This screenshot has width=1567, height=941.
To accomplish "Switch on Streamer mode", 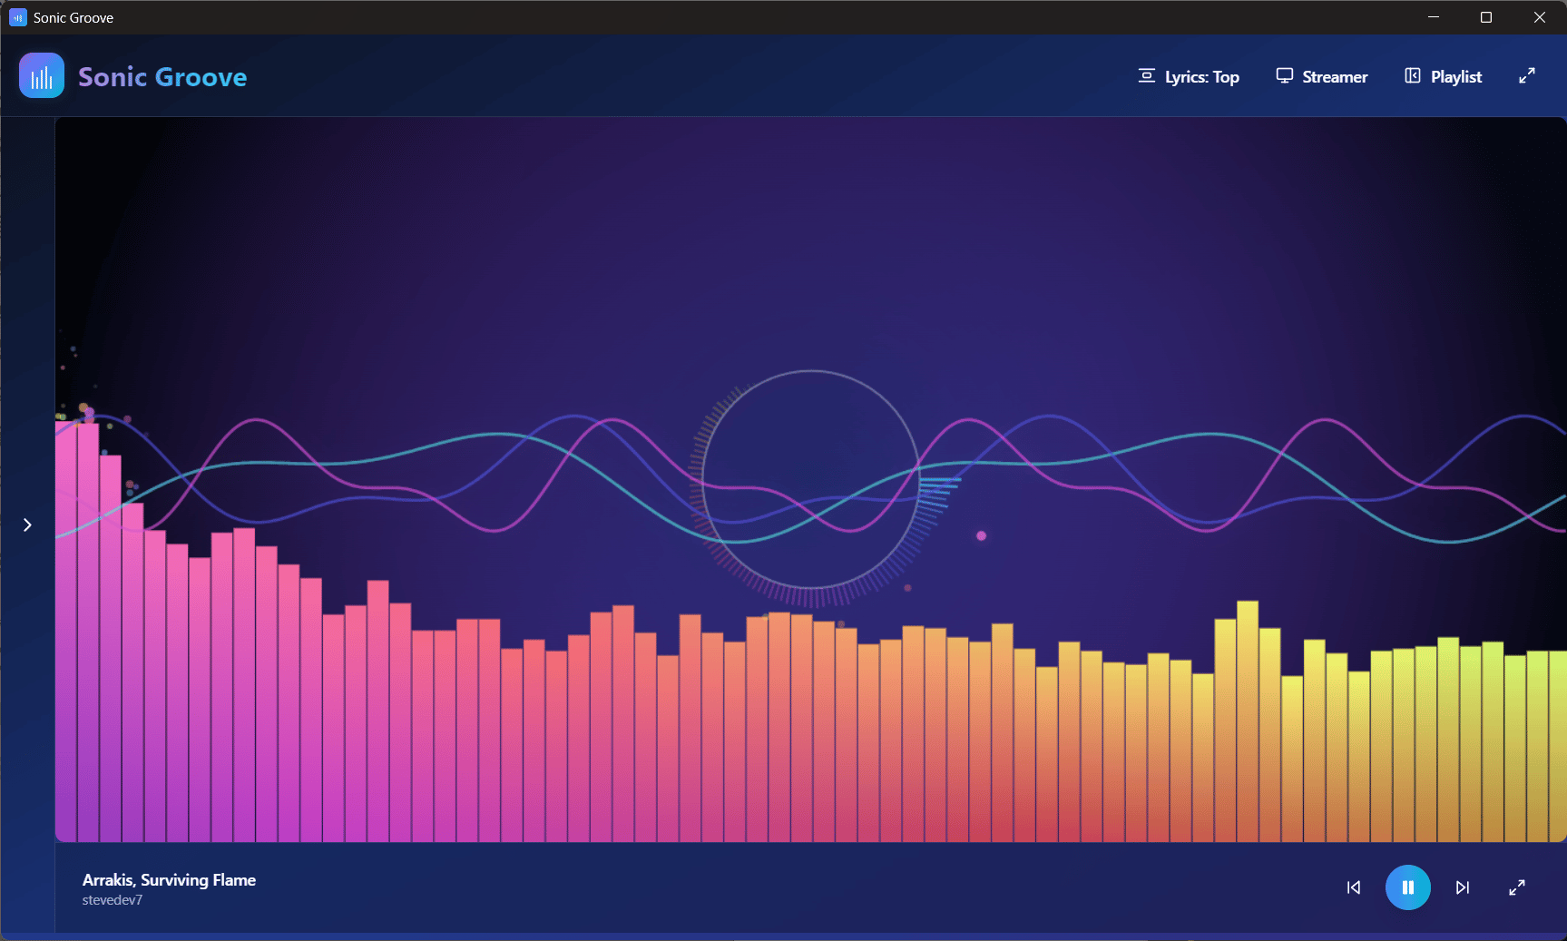I will click(1322, 76).
